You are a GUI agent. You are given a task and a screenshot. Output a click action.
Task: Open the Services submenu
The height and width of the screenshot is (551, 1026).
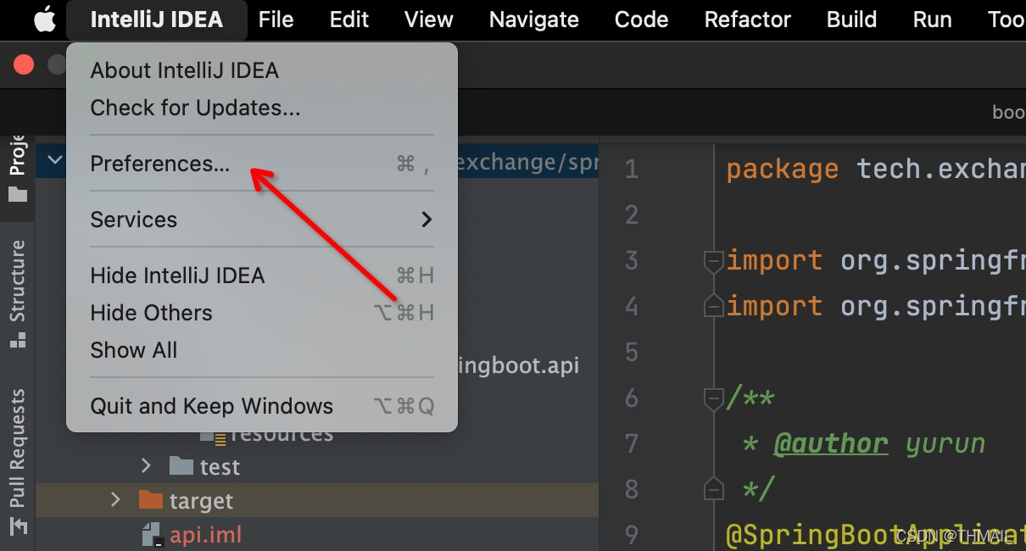coord(261,220)
